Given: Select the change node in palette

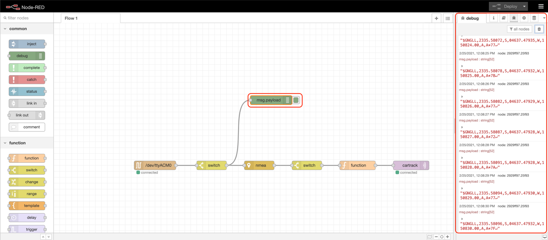Looking at the screenshot, I should click(x=27, y=182).
